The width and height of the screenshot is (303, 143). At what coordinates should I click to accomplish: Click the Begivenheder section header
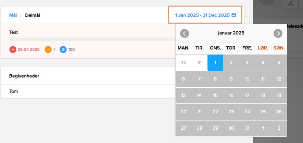click(x=24, y=76)
